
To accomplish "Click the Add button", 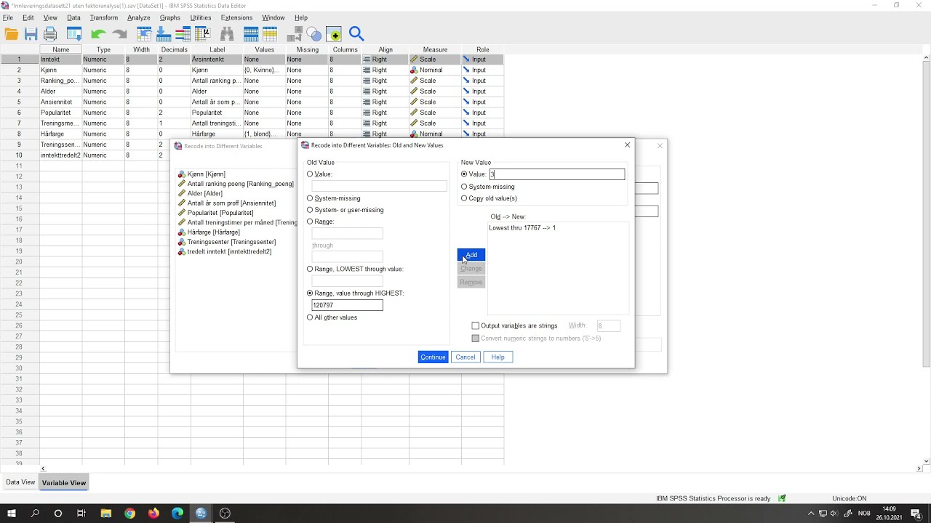I will pos(471,255).
